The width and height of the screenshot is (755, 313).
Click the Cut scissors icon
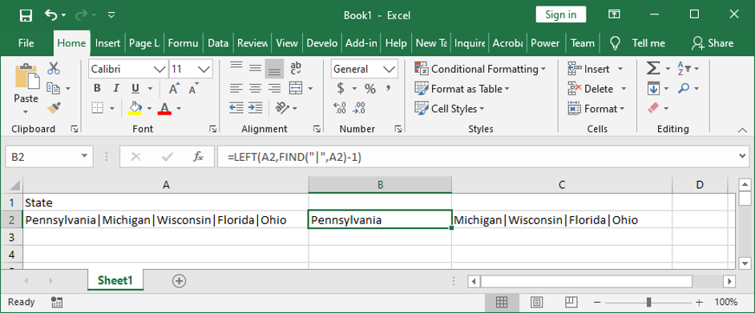click(54, 68)
